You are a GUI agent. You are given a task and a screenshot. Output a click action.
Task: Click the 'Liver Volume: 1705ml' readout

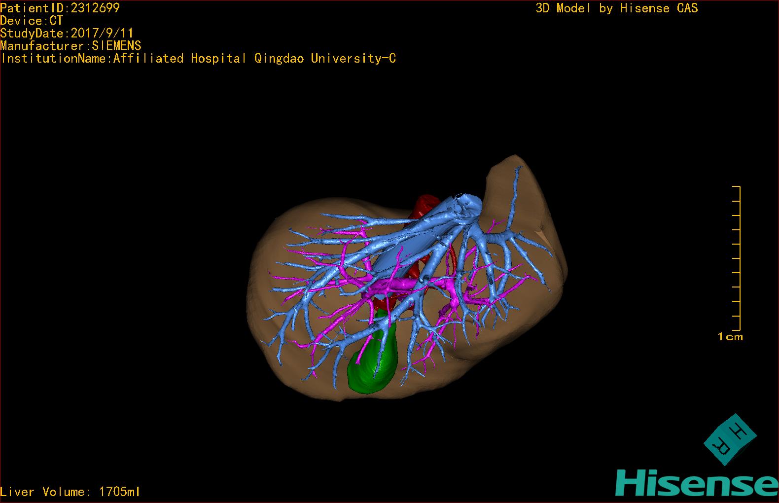point(70,492)
